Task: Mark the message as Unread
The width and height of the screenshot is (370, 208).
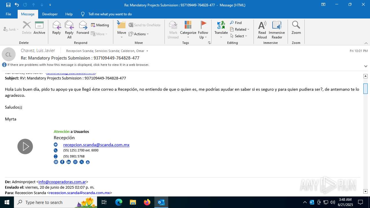Action: tap(173, 30)
